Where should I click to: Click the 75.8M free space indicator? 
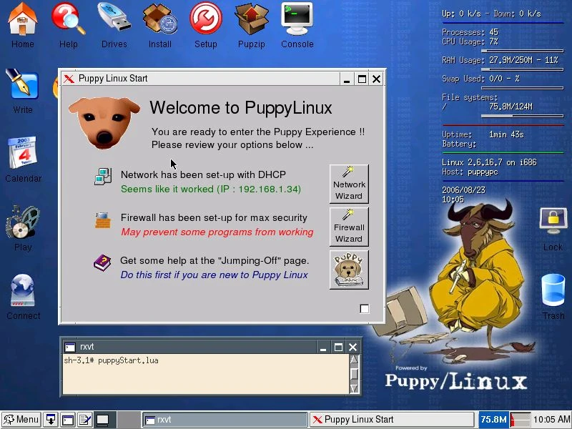tap(493, 420)
